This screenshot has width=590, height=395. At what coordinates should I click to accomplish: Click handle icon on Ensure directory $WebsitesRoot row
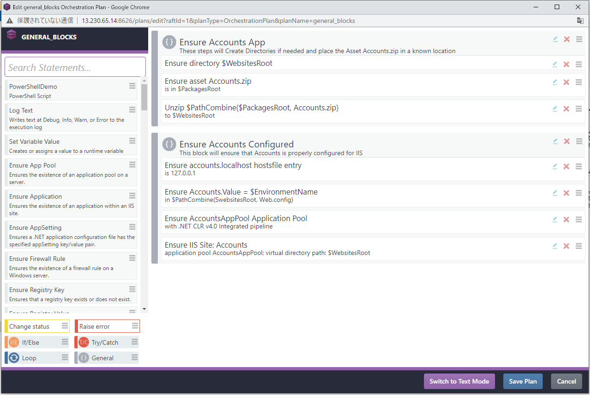[x=579, y=65]
